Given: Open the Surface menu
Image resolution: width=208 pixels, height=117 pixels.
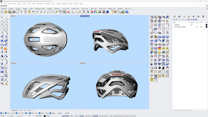Looking at the screenshot, I should point(19,4).
